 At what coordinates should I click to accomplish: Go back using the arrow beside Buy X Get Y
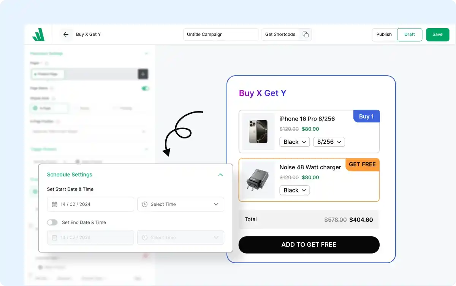click(x=66, y=35)
